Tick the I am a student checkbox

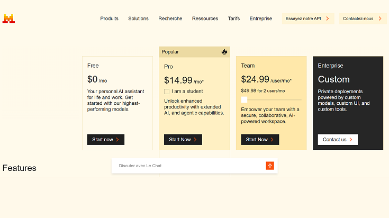[167, 92]
